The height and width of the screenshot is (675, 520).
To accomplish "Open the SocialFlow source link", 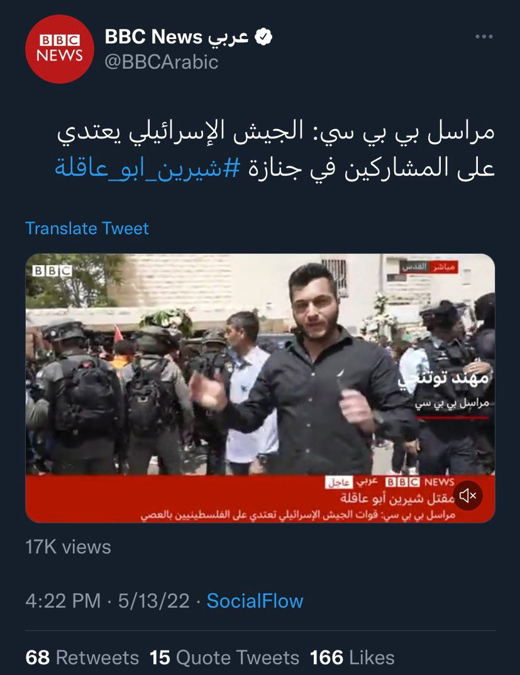I will click(x=255, y=601).
